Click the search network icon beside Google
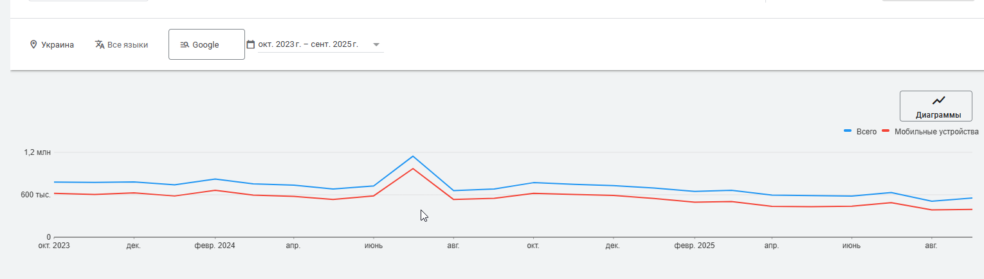Image resolution: width=984 pixels, height=279 pixels. click(x=184, y=45)
